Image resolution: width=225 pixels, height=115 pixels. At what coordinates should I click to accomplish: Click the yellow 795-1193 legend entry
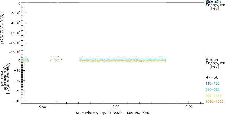click(214, 96)
